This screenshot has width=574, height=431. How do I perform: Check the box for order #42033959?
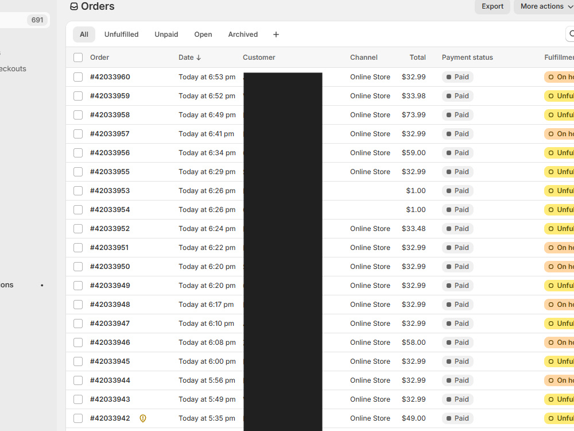pos(78,96)
